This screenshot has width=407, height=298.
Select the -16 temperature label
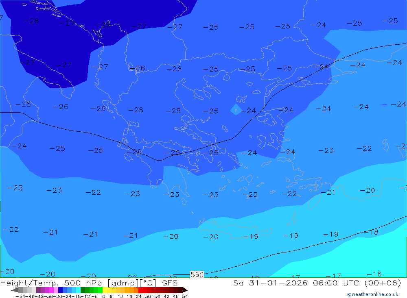374,274
